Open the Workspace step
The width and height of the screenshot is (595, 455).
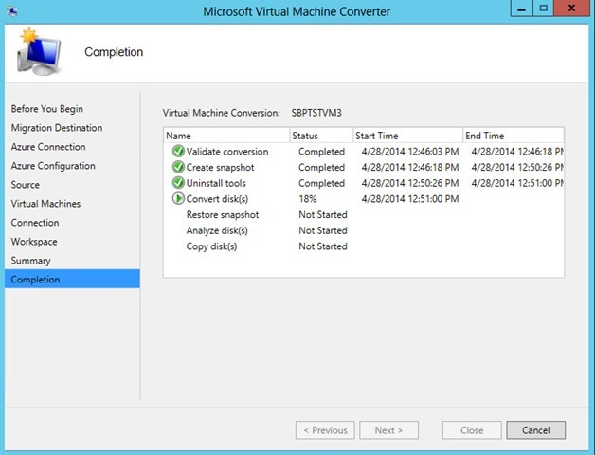pyautogui.click(x=34, y=242)
